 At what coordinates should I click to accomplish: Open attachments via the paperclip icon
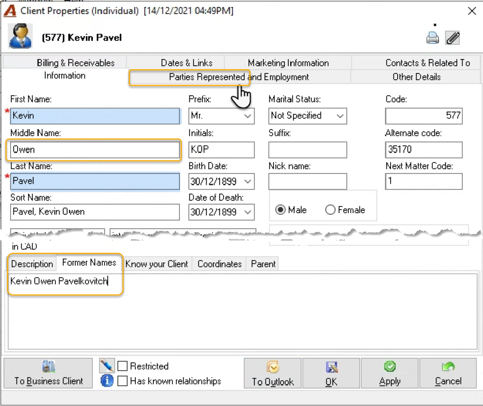(x=452, y=38)
